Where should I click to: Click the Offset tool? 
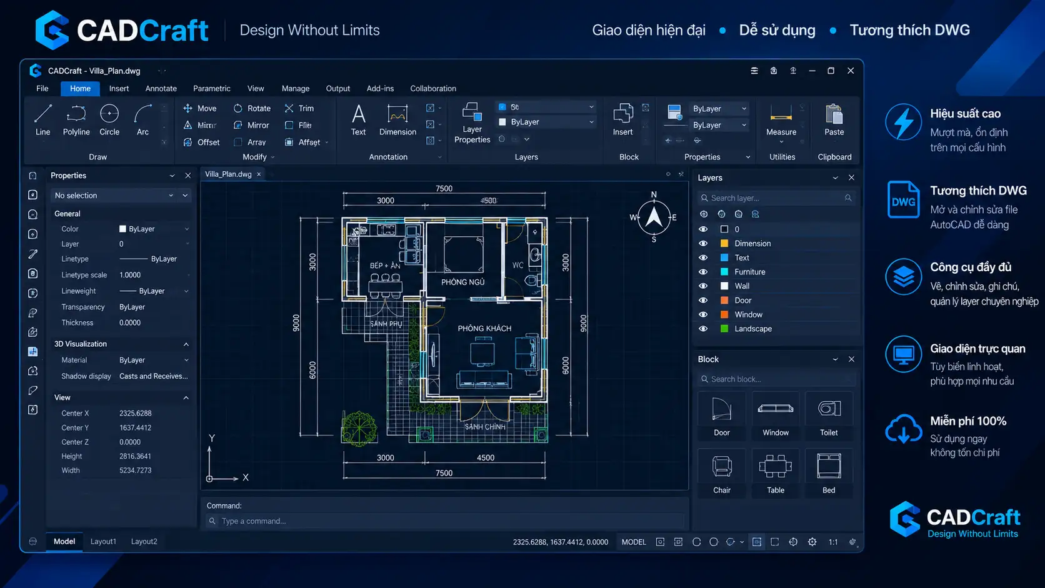pyautogui.click(x=201, y=142)
